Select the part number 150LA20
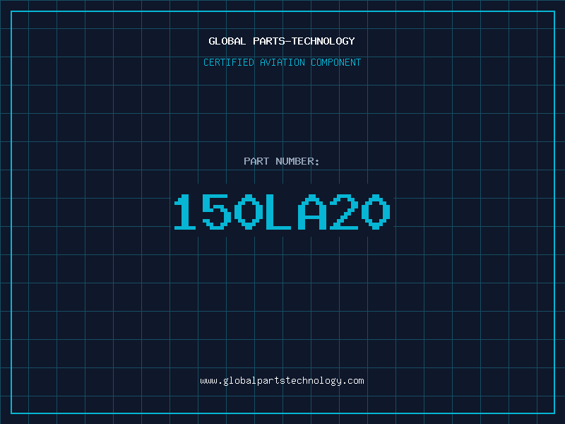 pos(282,212)
